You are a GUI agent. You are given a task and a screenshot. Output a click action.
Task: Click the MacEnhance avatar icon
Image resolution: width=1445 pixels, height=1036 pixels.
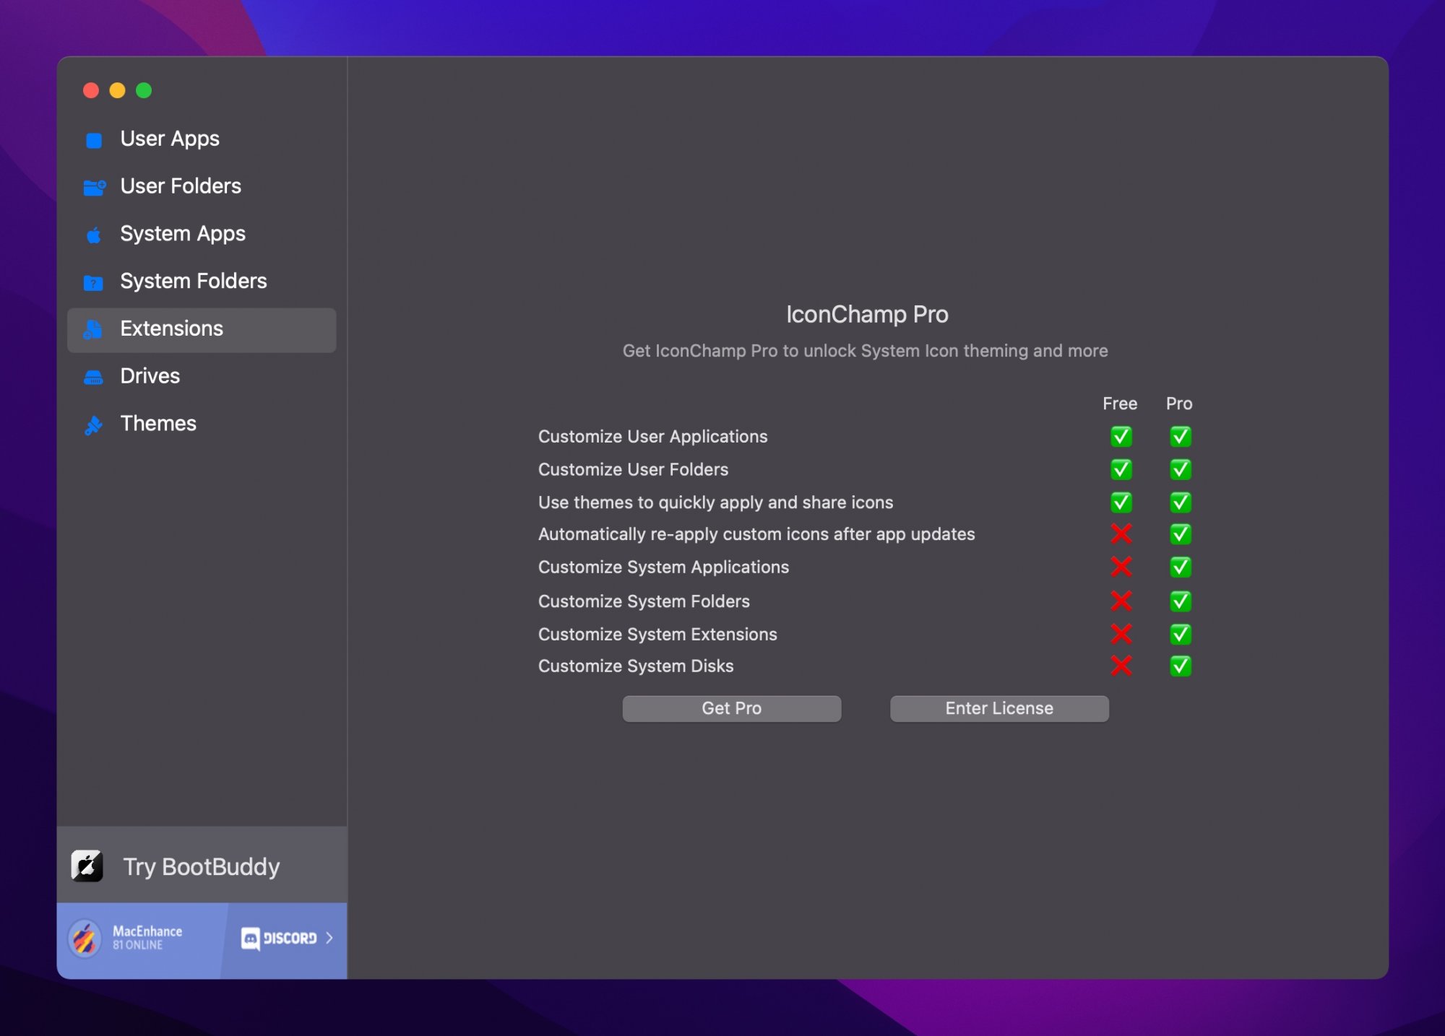[x=85, y=939]
